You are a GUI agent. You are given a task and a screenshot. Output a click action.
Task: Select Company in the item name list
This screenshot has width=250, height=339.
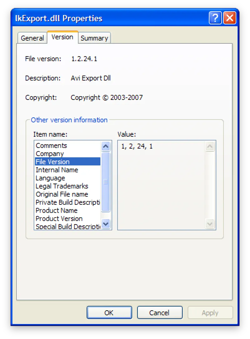tap(68, 154)
